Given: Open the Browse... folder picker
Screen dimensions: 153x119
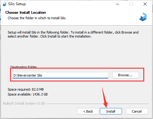Looking at the screenshot, I should 126,75.
